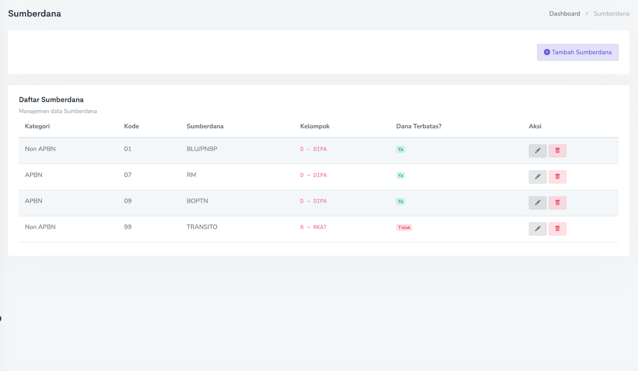Remove the TRANSITO row via trash icon
Viewport: 638px width, 371px height.
tap(557, 229)
